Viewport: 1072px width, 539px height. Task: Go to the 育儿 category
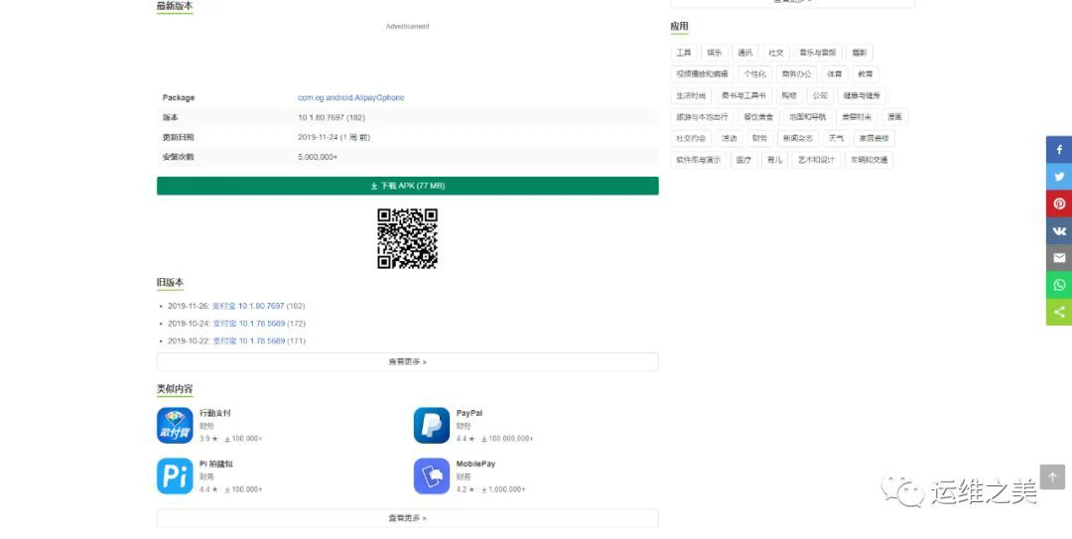click(x=775, y=160)
